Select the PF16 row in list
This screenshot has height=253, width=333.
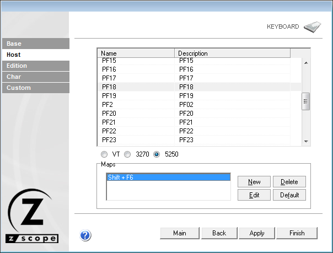click(199, 69)
